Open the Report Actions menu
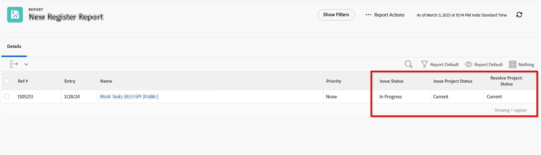This screenshot has height=155, width=541. (x=389, y=15)
